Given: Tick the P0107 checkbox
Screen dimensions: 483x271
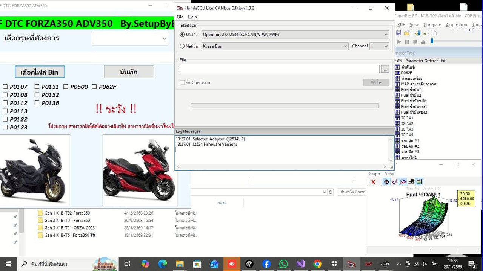Looking at the screenshot, I should [x=5, y=87].
